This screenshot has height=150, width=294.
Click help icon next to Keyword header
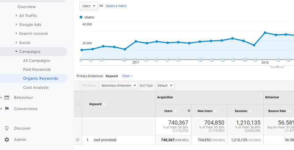(105, 104)
